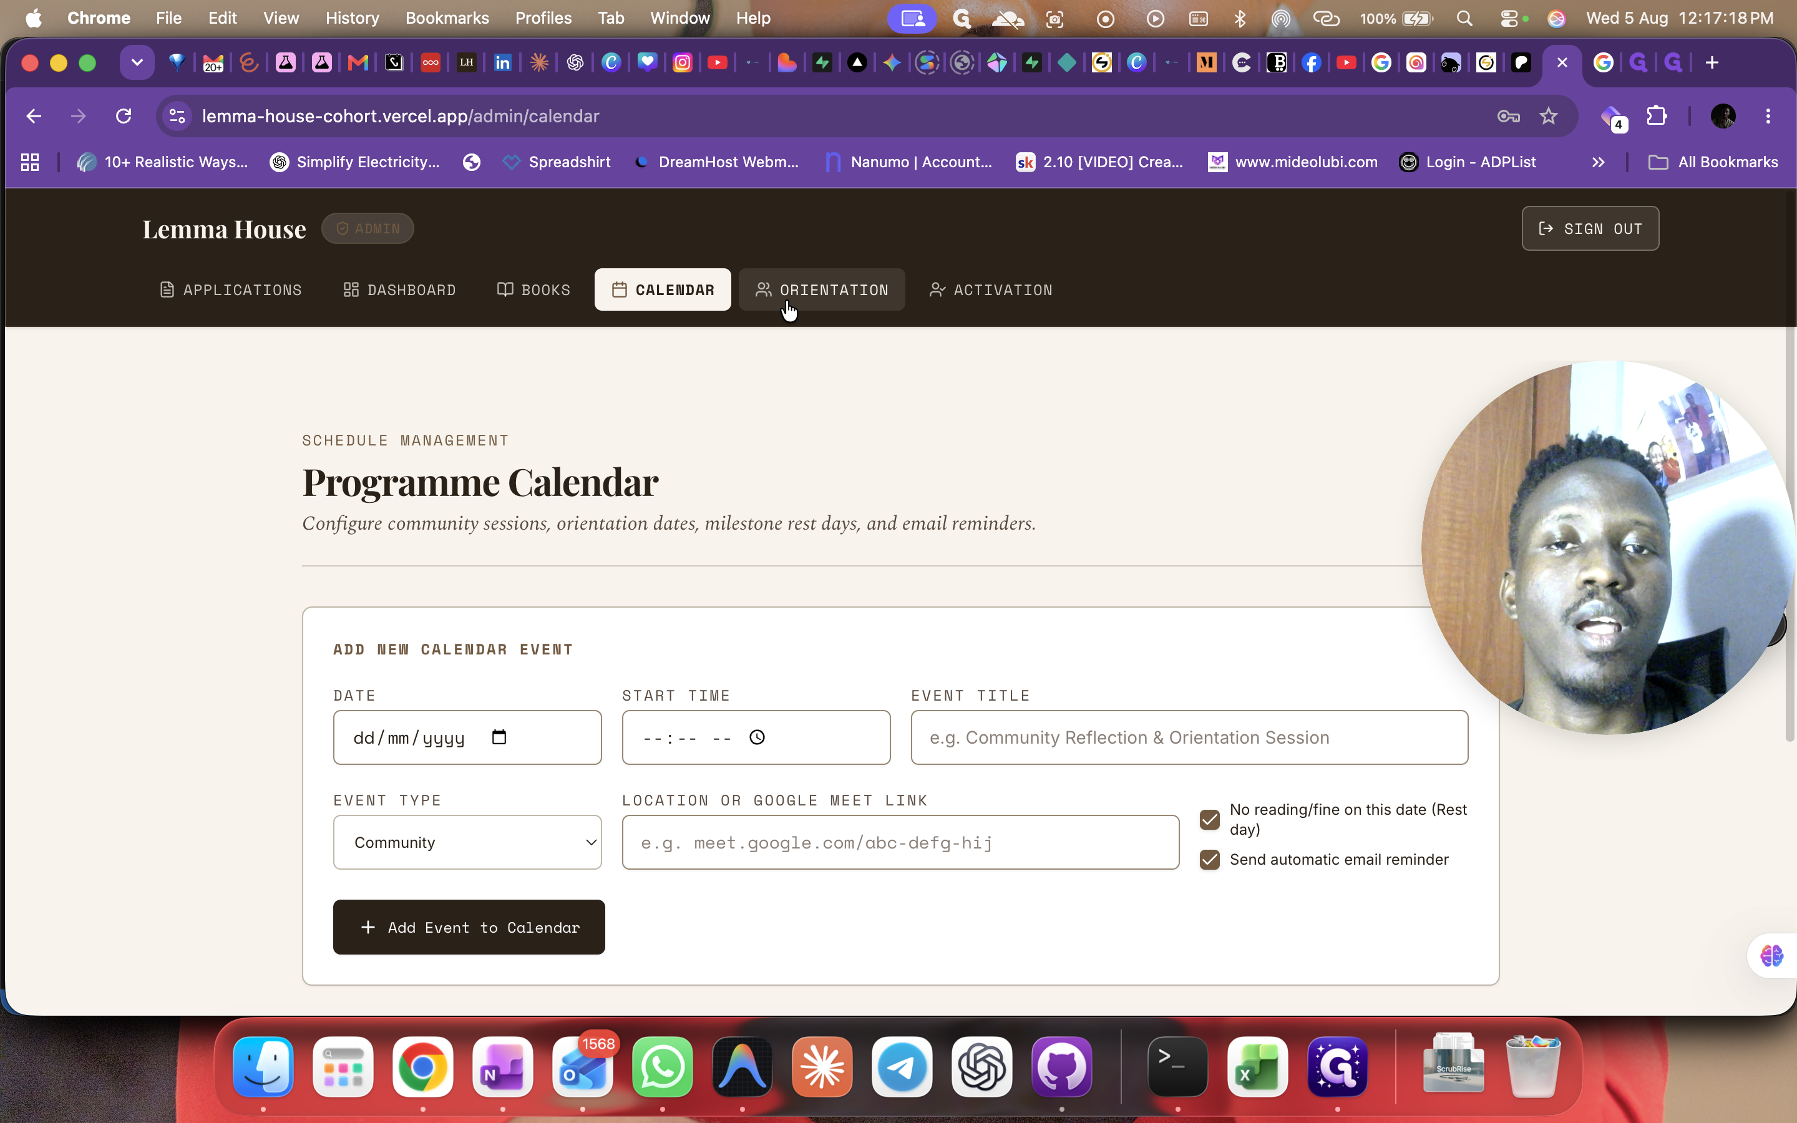Screen dimensions: 1797x1123
Task: Open the www.mideolubi.com bookmark
Action: (x=1293, y=162)
